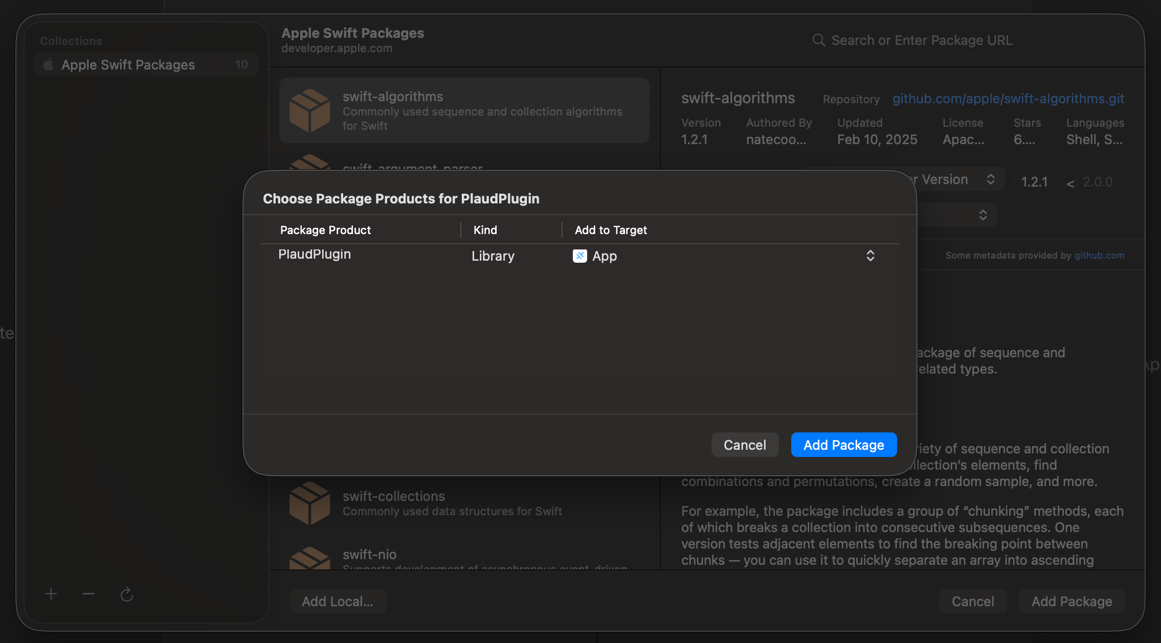Click the Library kind cell
The image size is (1161, 643).
coord(493,256)
